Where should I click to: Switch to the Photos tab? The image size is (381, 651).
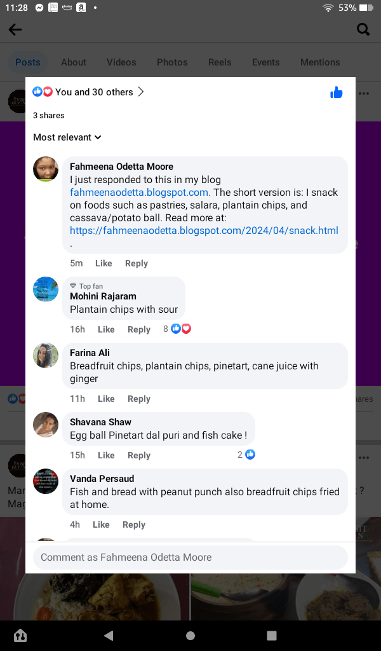[172, 62]
